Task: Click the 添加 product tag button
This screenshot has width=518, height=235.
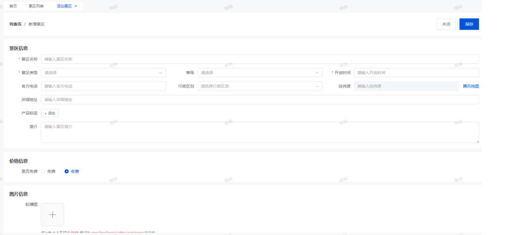Action: [x=49, y=113]
